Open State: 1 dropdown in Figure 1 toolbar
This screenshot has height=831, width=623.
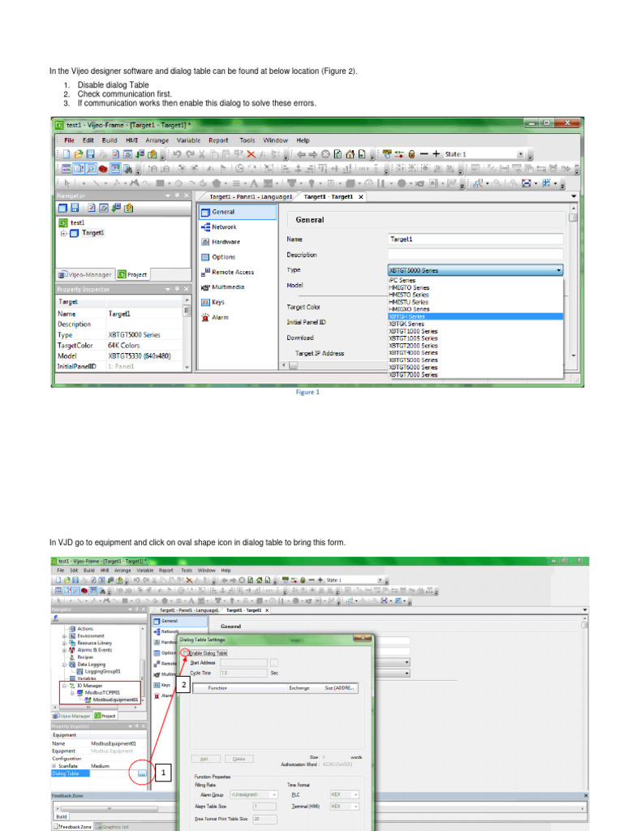point(521,154)
